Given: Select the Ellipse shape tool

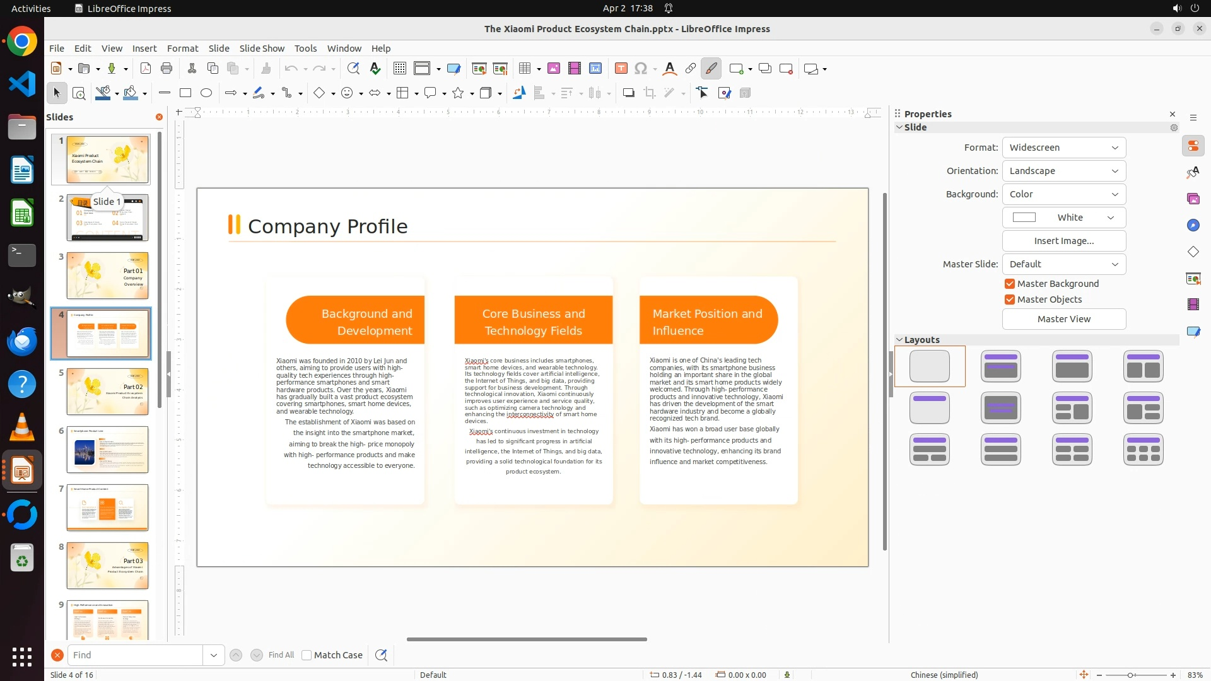Looking at the screenshot, I should (206, 93).
